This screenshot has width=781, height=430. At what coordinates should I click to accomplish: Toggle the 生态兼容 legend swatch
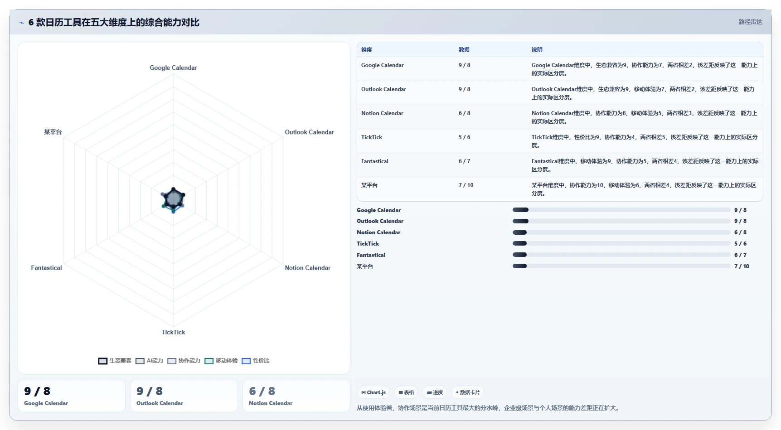102,361
